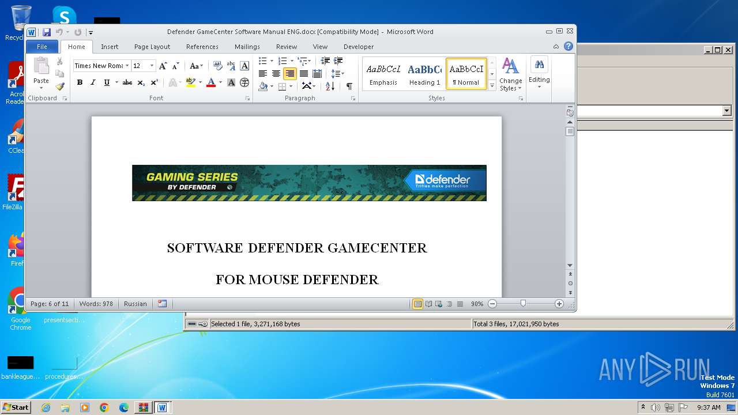
Task: Switch to the Insert tab
Action: click(110, 47)
